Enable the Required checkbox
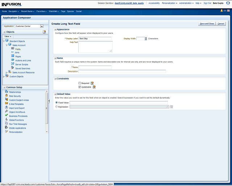The height and width of the screenshot is (186, 232). 80,83
